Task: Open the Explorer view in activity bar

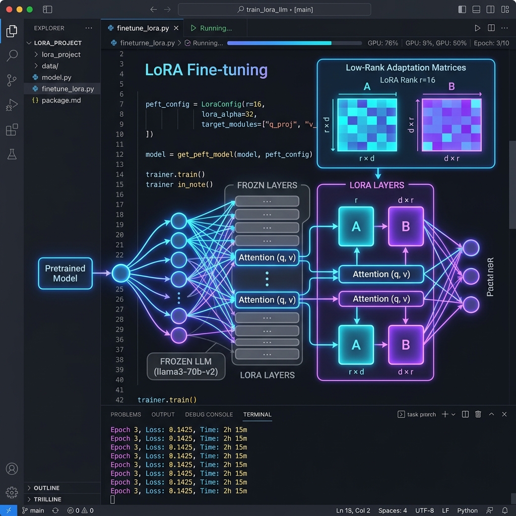Action: pyautogui.click(x=12, y=31)
